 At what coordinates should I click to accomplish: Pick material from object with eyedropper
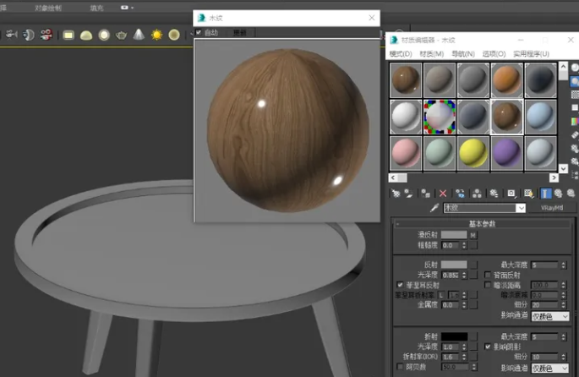tap(434, 208)
